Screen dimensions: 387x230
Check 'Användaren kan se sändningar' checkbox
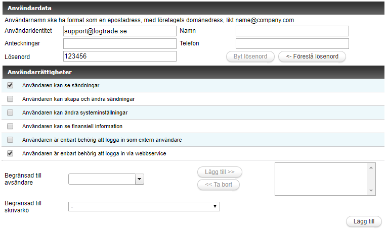tap(10, 85)
